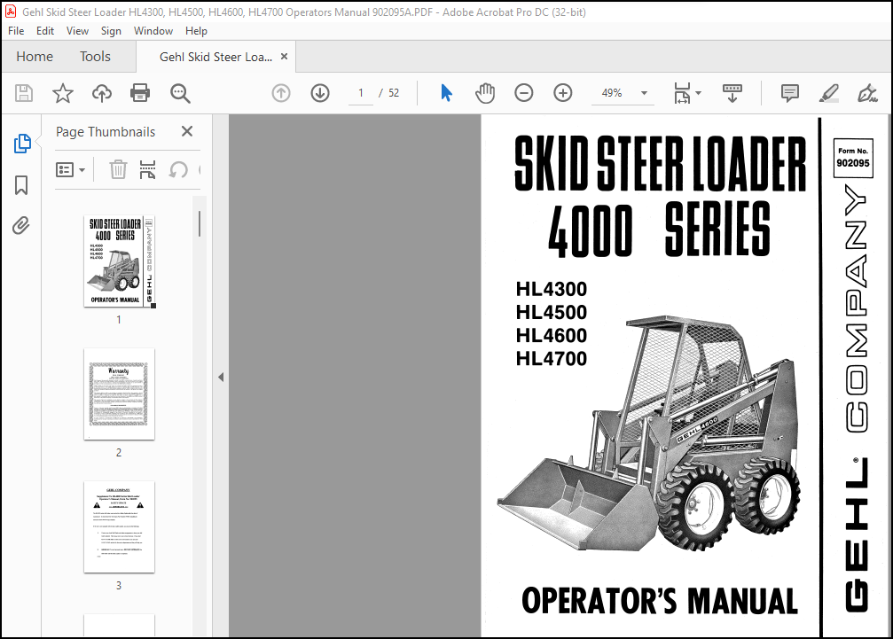Click the thumbnails panel scrollbar
The width and height of the screenshot is (893, 639).
200,223
